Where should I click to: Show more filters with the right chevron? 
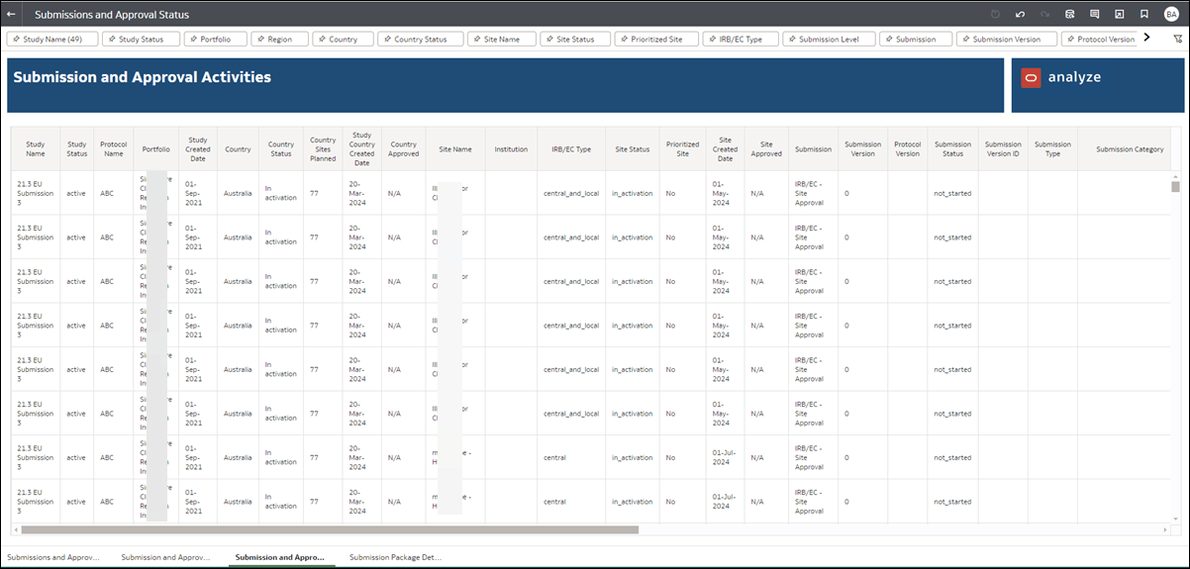(x=1146, y=38)
